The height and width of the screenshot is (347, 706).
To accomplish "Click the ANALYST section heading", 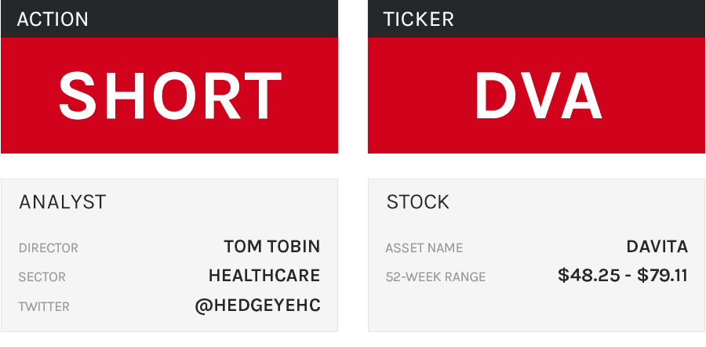I will pyautogui.click(x=62, y=202).
